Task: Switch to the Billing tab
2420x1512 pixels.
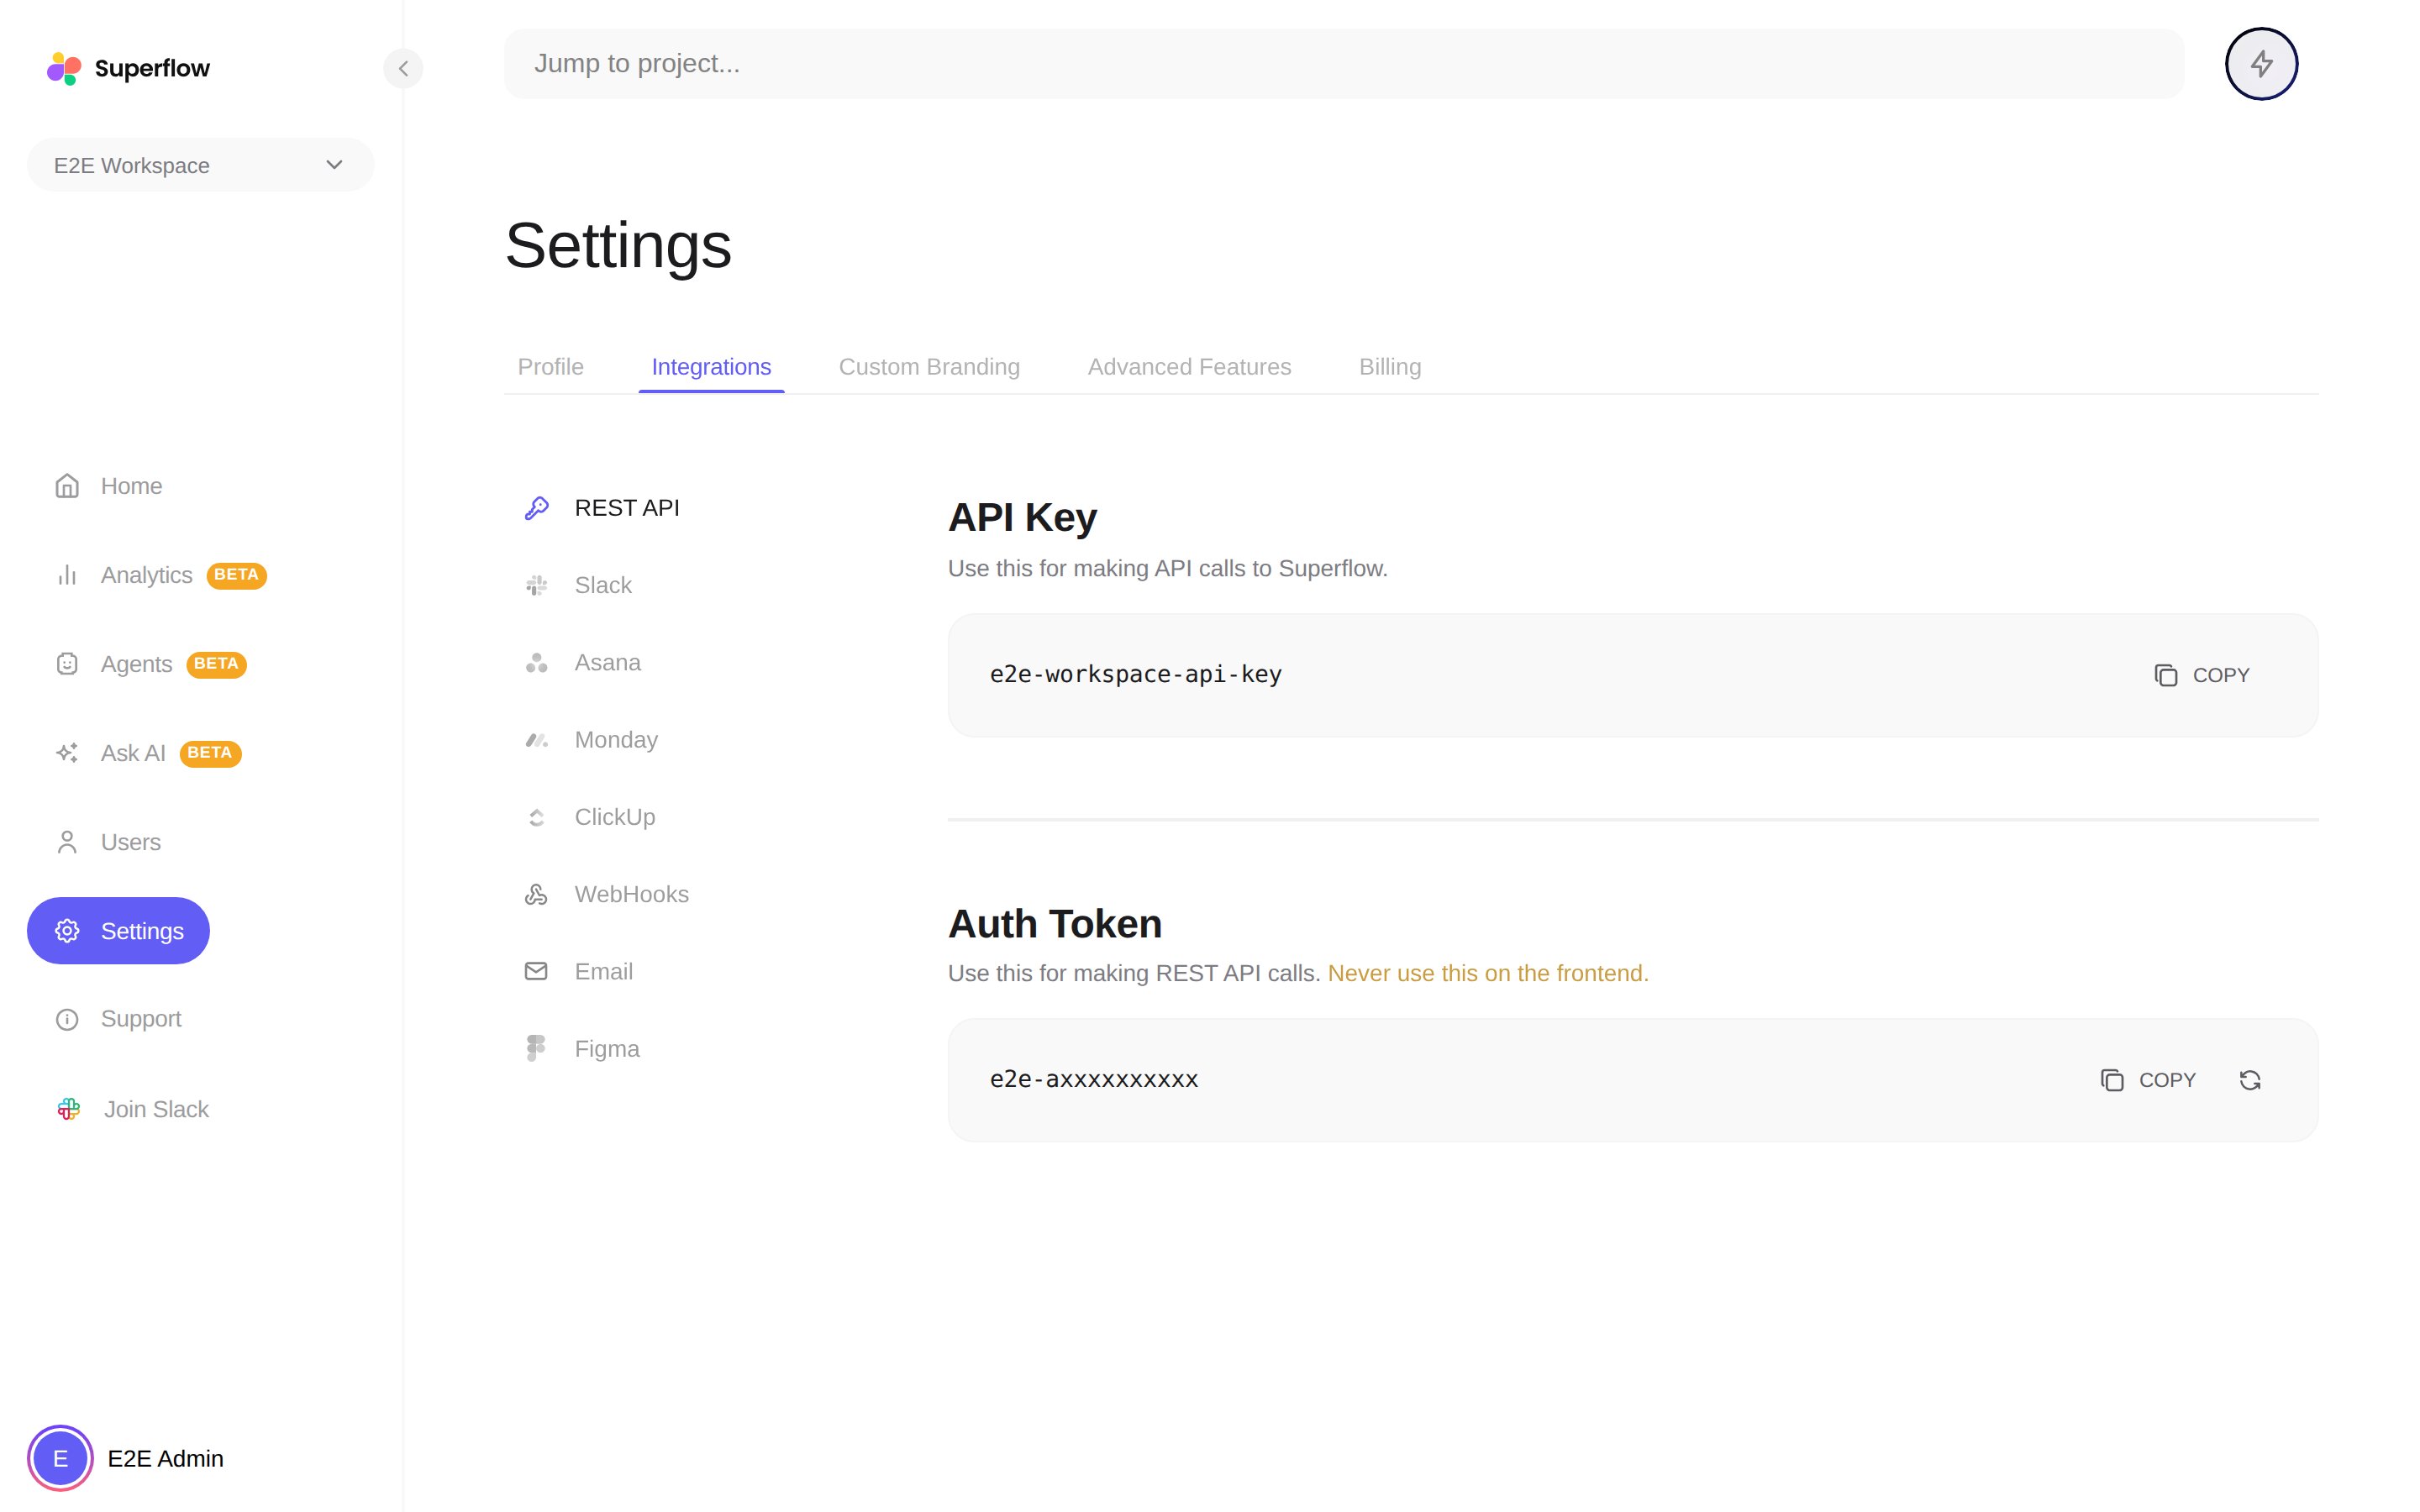Action: coord(1390,367)
